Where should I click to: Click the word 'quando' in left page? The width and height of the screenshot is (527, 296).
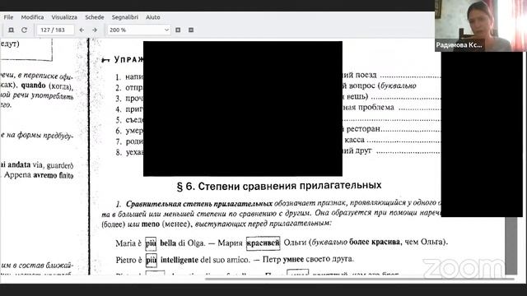pos(33,86)
